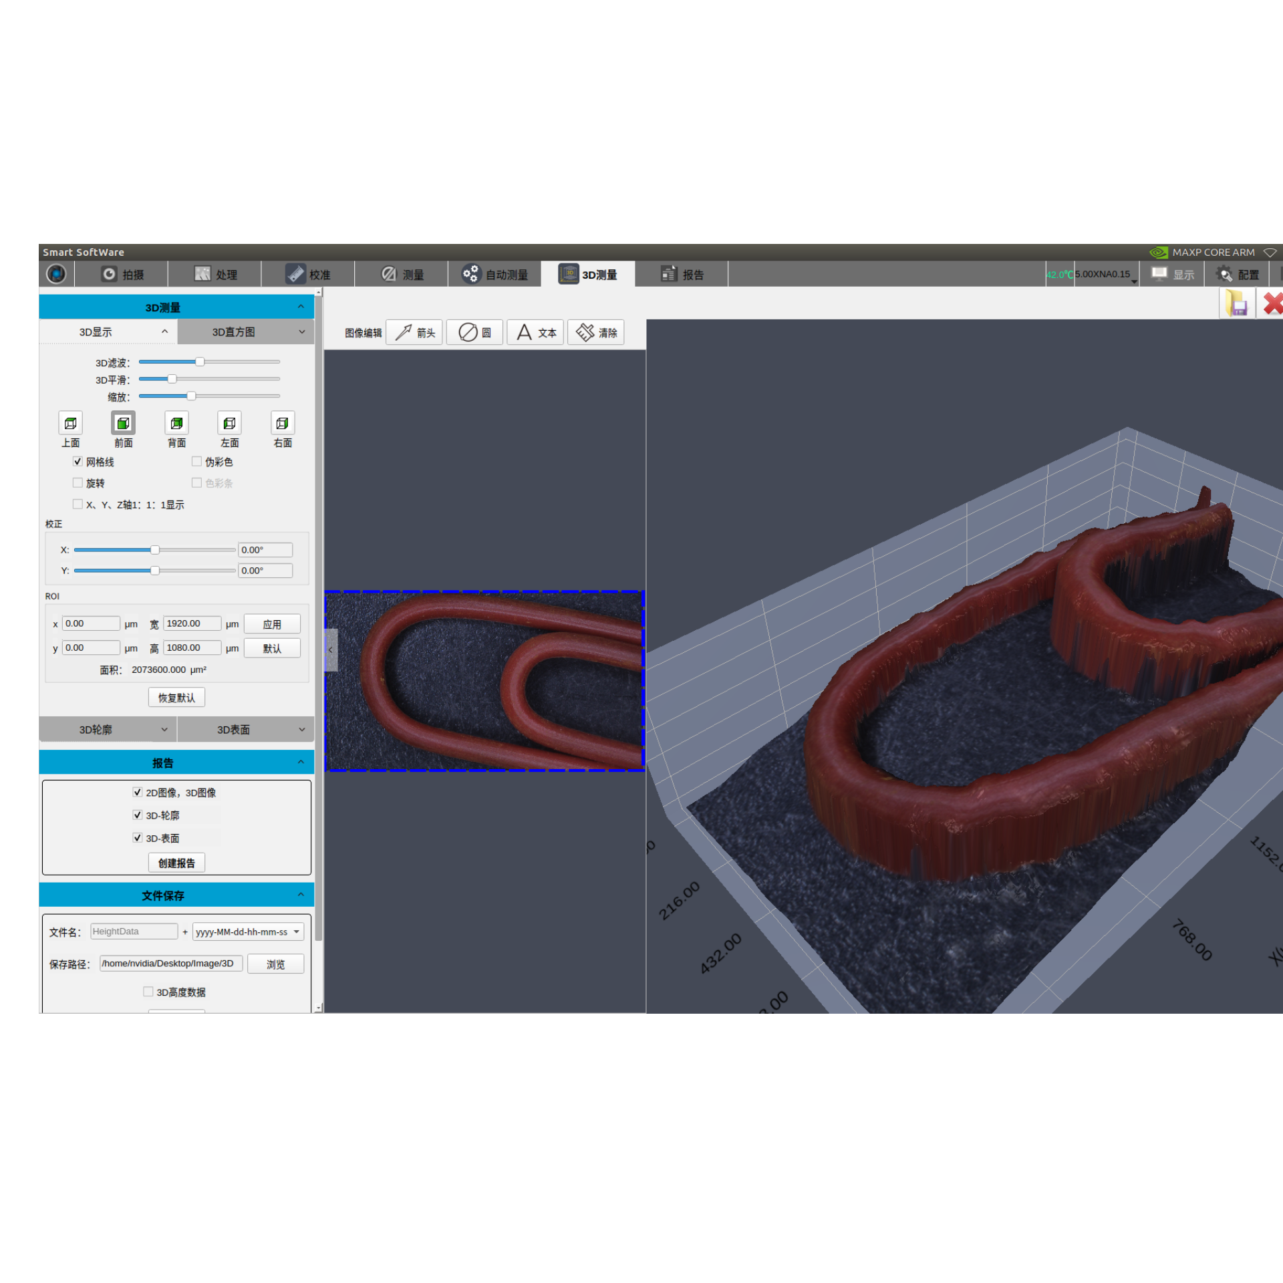The image size is (1283, 1283).
Task: Click the red X delete icon
Action: (1272, 303)
